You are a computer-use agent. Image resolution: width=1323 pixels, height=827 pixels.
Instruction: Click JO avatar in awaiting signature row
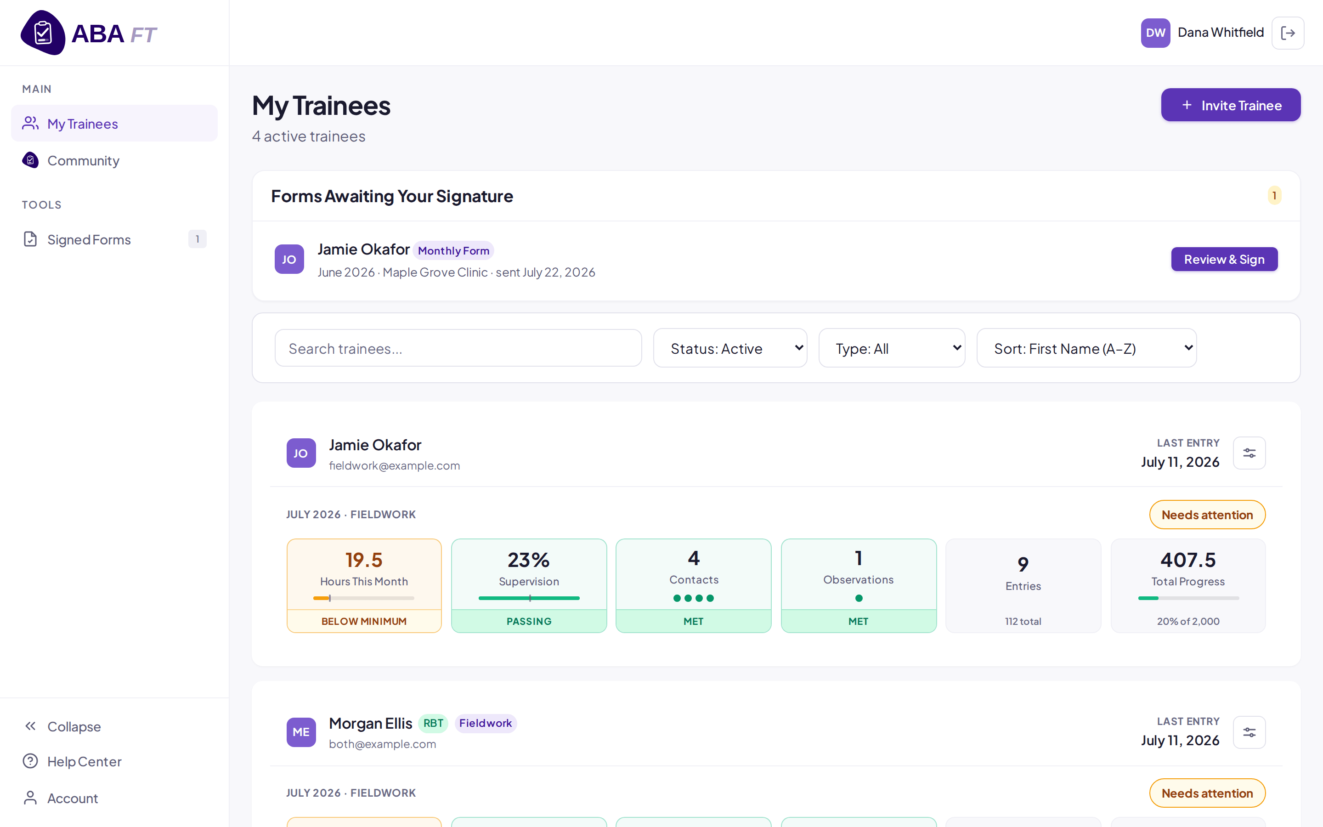pyautogui.click(x=289, y=259)
